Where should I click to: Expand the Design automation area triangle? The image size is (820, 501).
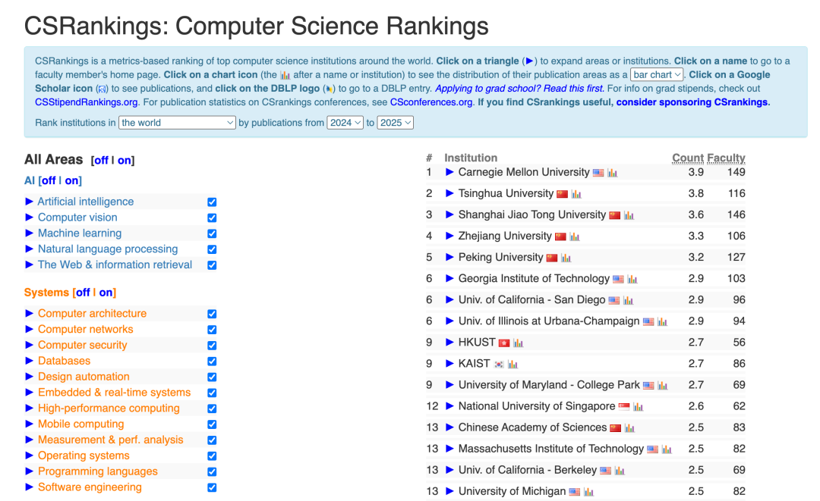[30, 377]
